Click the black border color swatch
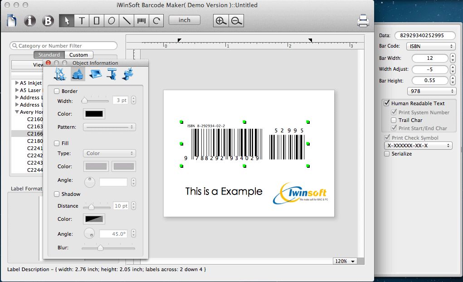 point(94,114)
